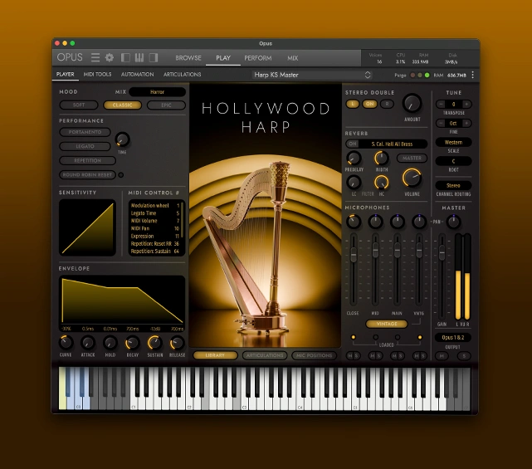Toggle Close mic loaded indicator
This screenshot has width=532, height=469.
(354, 337)
